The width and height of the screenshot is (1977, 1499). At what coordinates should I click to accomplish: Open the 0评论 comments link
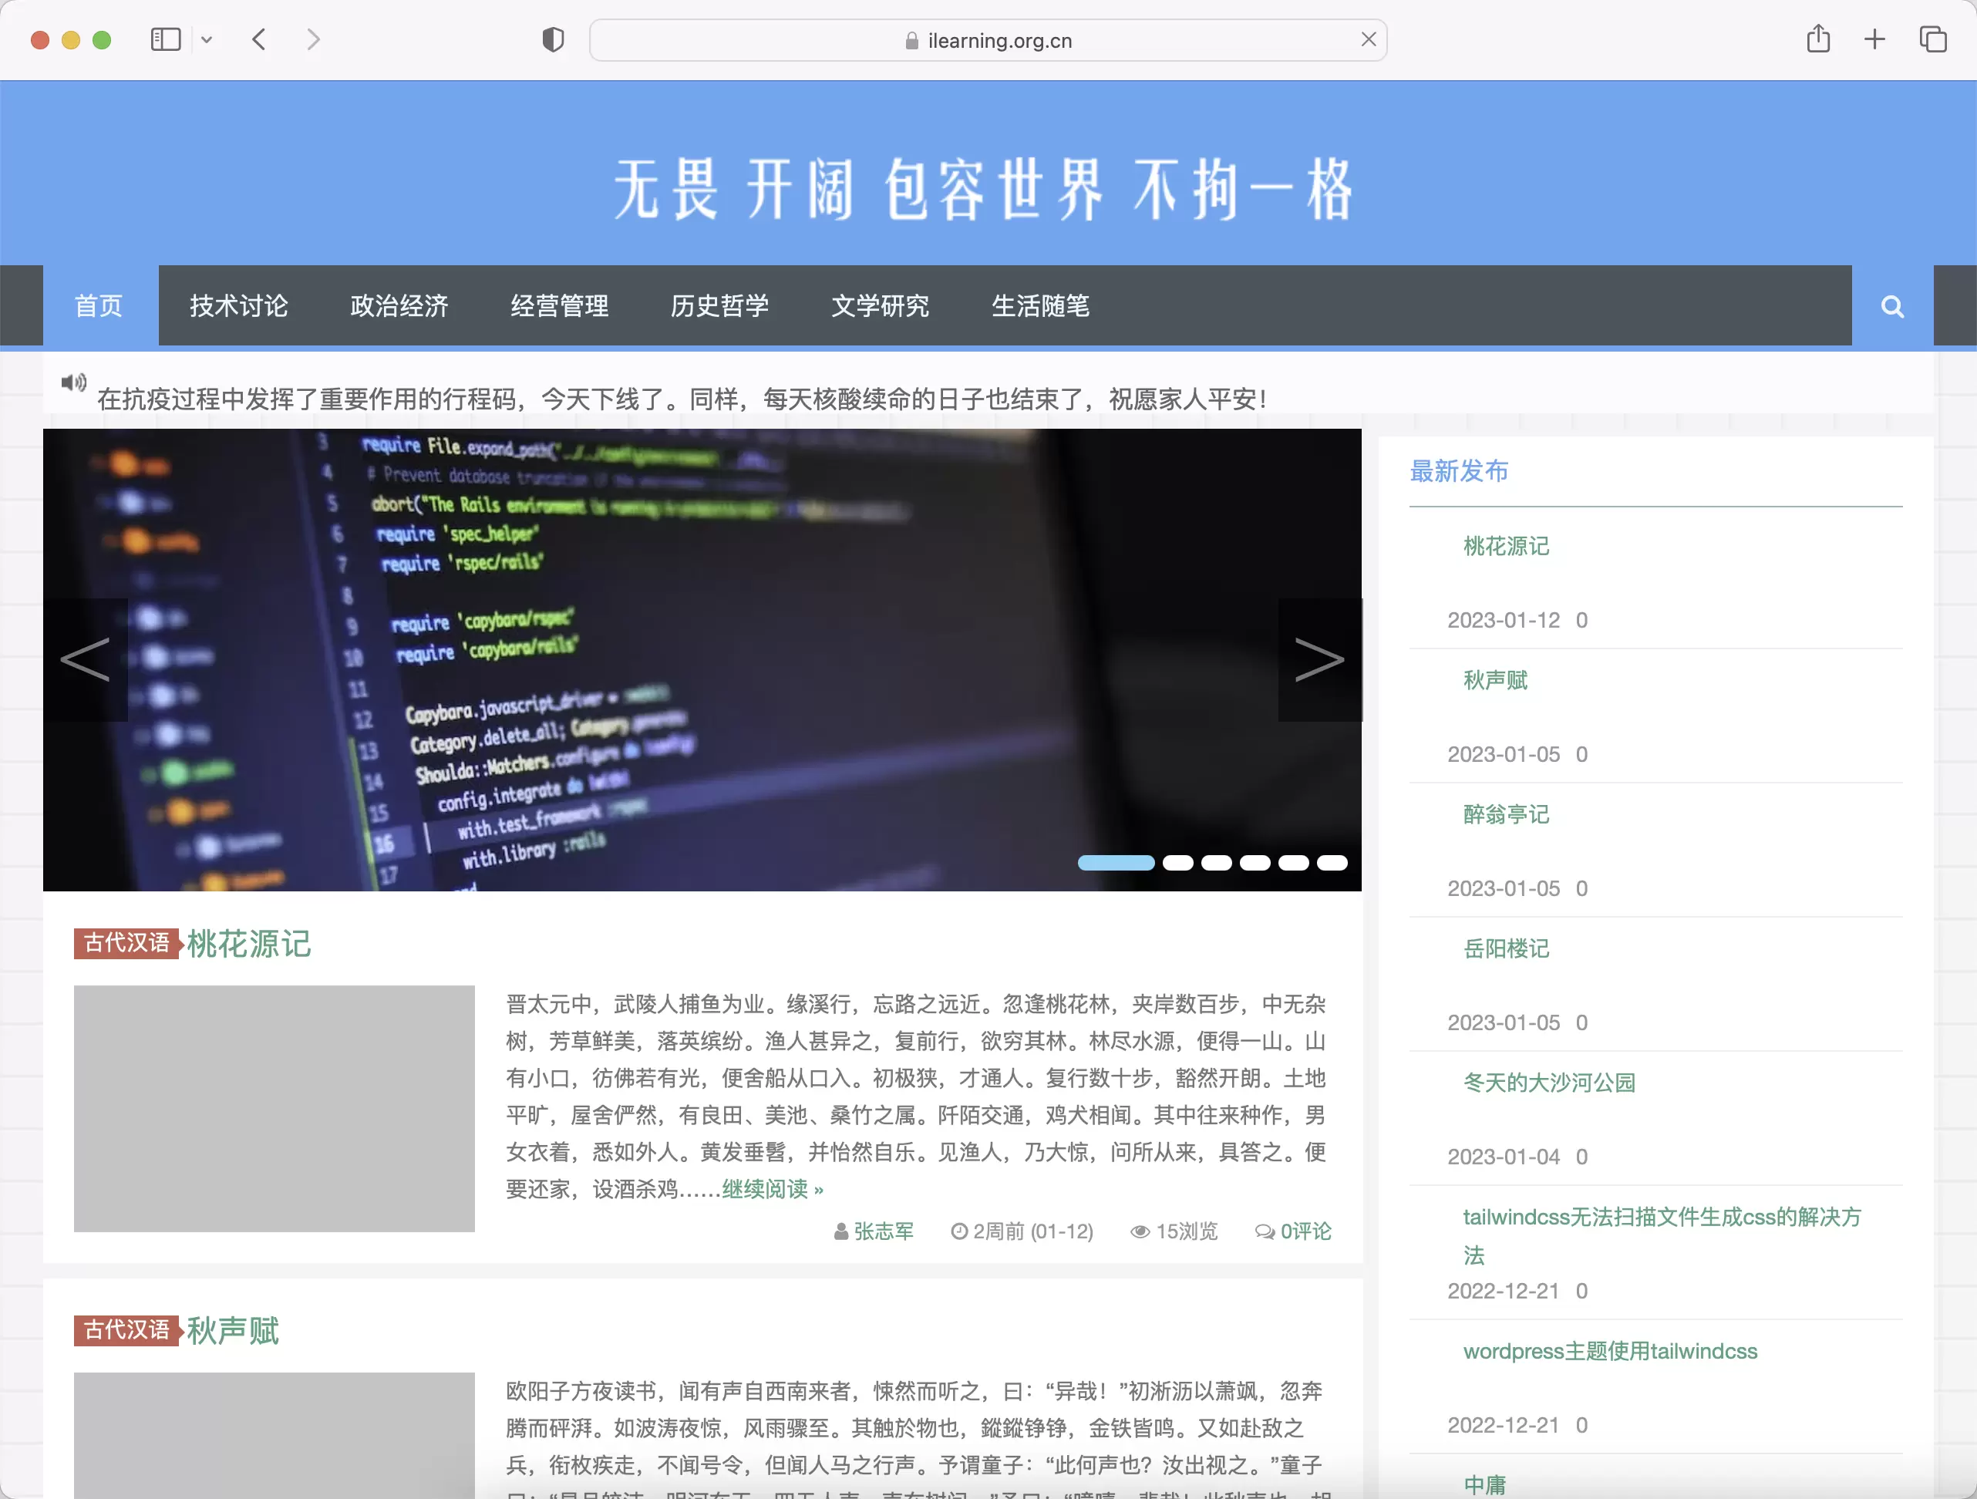point(1305,1231)
